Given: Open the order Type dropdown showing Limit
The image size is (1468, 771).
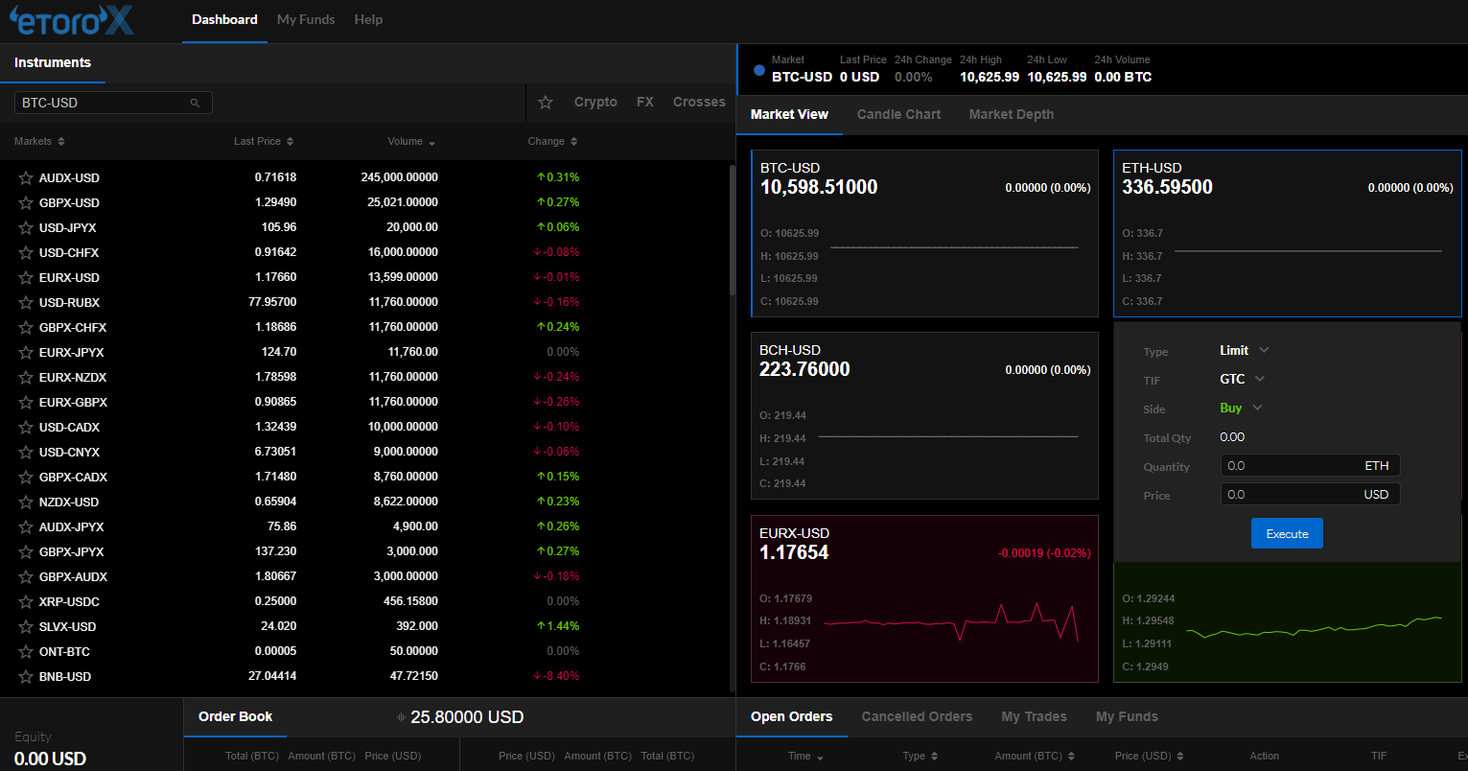Looking at the screenshot, I should [x=1243, y=350].
